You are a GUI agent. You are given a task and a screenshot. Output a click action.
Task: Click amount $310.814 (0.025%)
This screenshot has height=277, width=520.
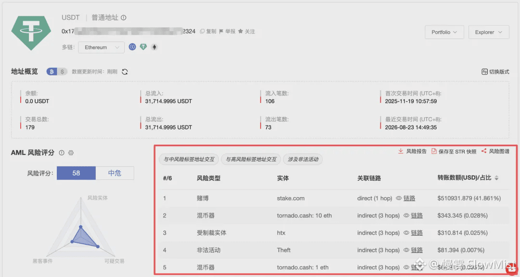pos(462,233)
